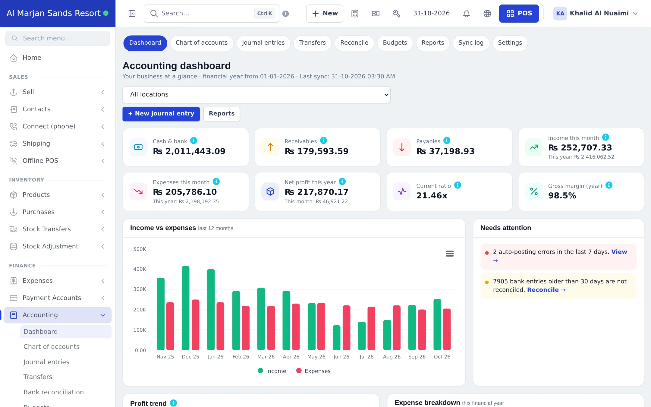Open the All locations dropdown

(x=256, y=95)
